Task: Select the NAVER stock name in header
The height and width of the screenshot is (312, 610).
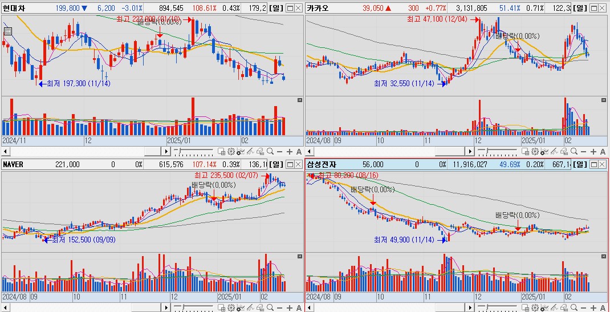Action: point(13,164)
